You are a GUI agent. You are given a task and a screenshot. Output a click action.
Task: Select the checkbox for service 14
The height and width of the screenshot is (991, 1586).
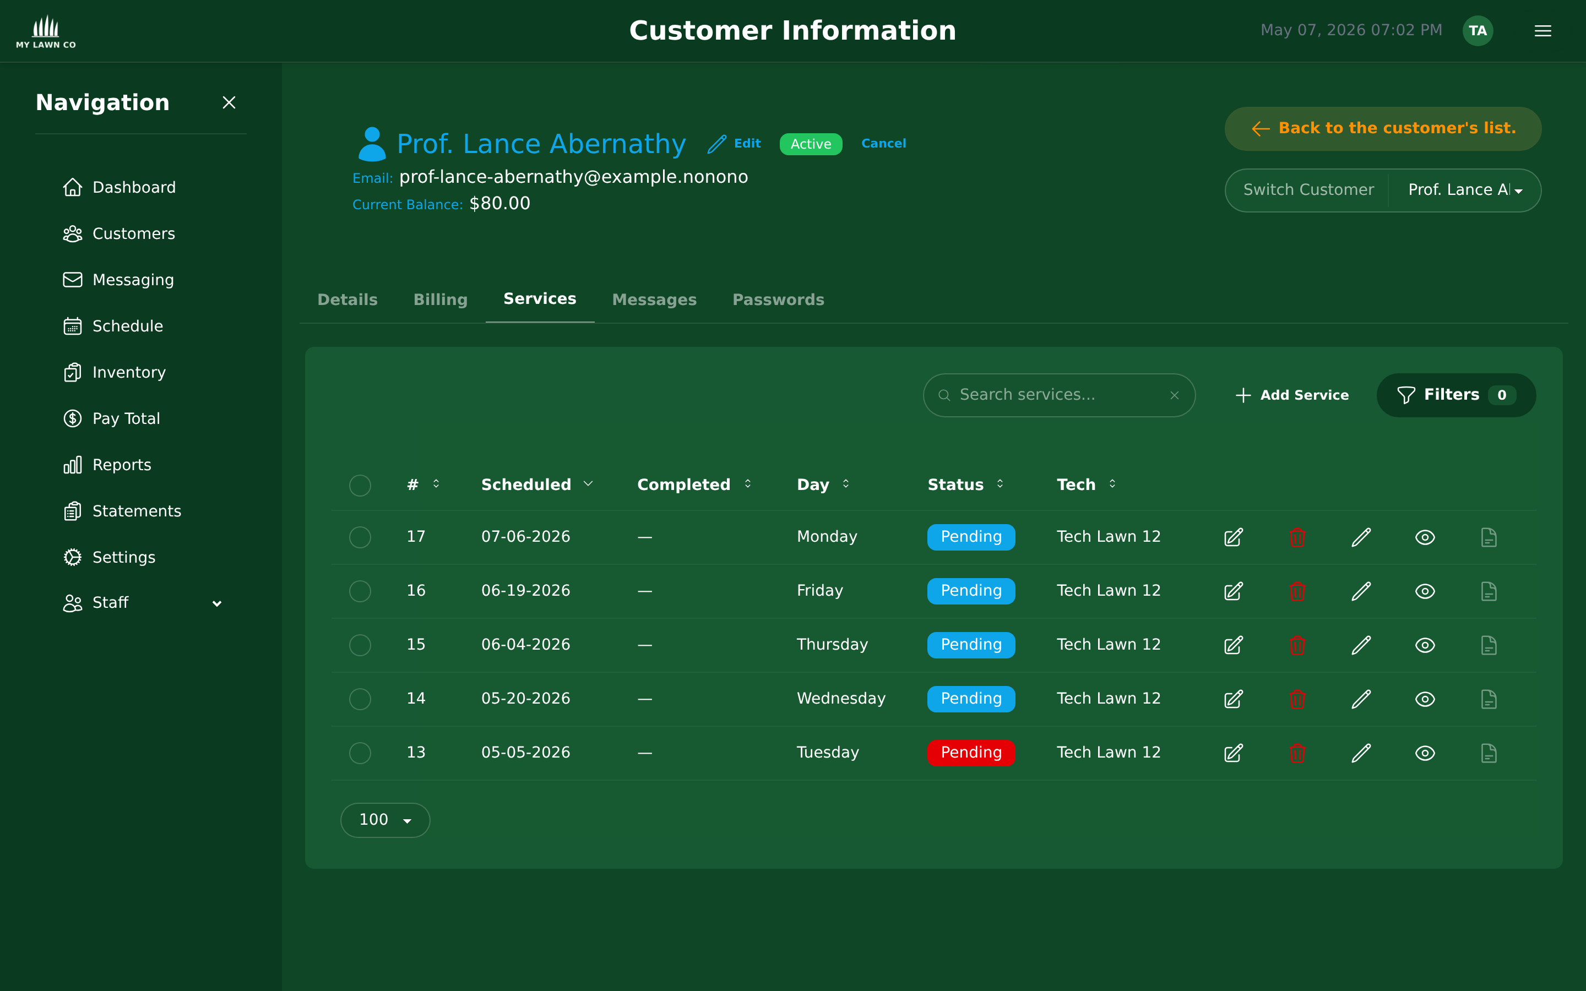coord(360,699)
